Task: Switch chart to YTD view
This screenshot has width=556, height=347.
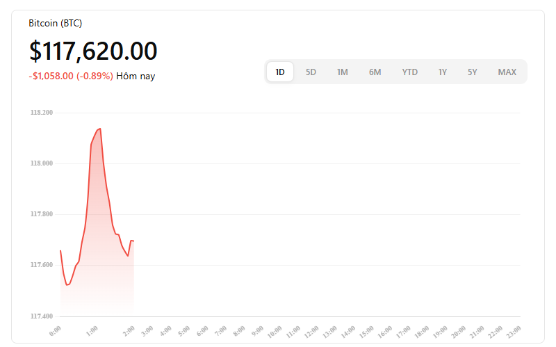Action: [x=409, y=72]
